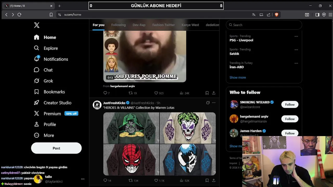The image size is (333, 187).
Task: View analytics of video post 24K views
Action: tap(184, 93)
